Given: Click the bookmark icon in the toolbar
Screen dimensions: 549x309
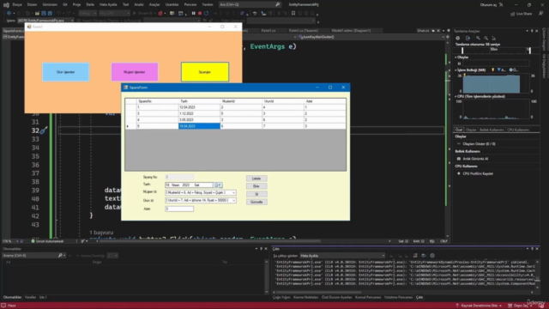Looking at the screenshot, I should [x=293, y=14].
